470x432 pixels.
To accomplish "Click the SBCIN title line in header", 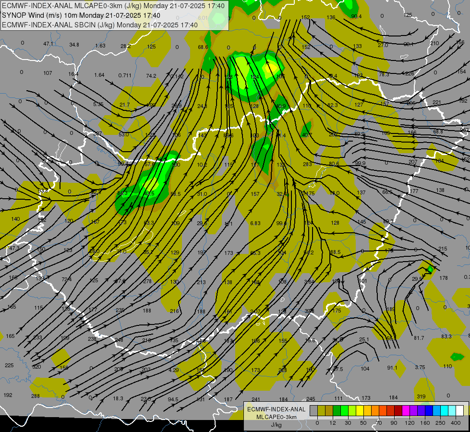I will 100,25.
